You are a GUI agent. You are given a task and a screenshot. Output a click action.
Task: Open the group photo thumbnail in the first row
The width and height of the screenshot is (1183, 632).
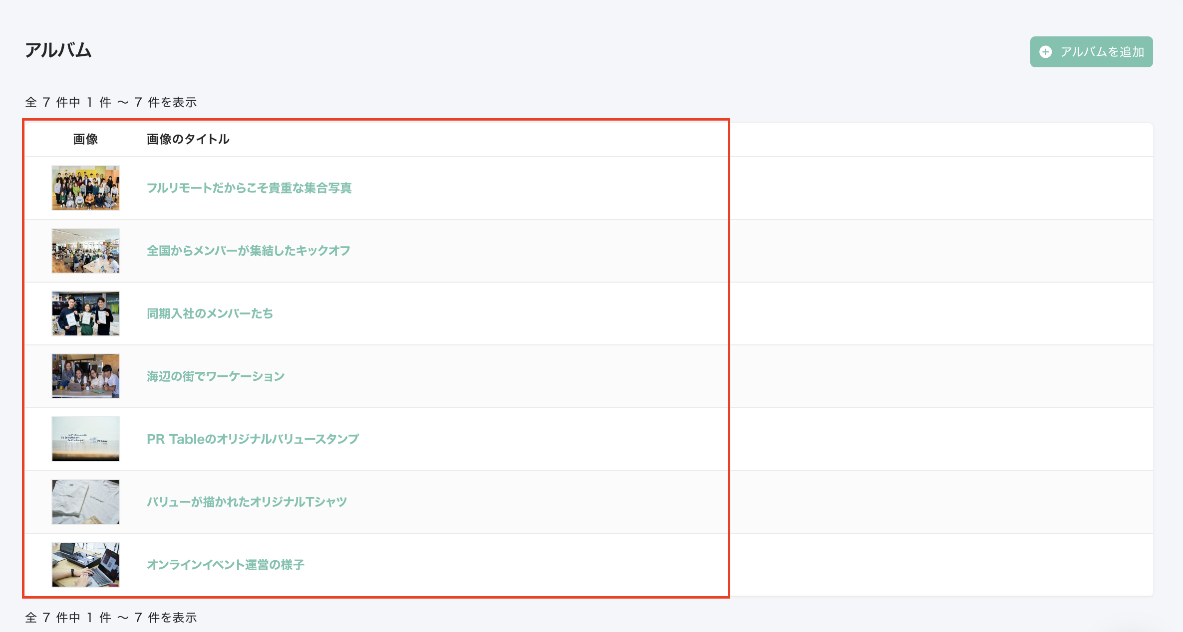pyautogui.click(x=86, y=188)
